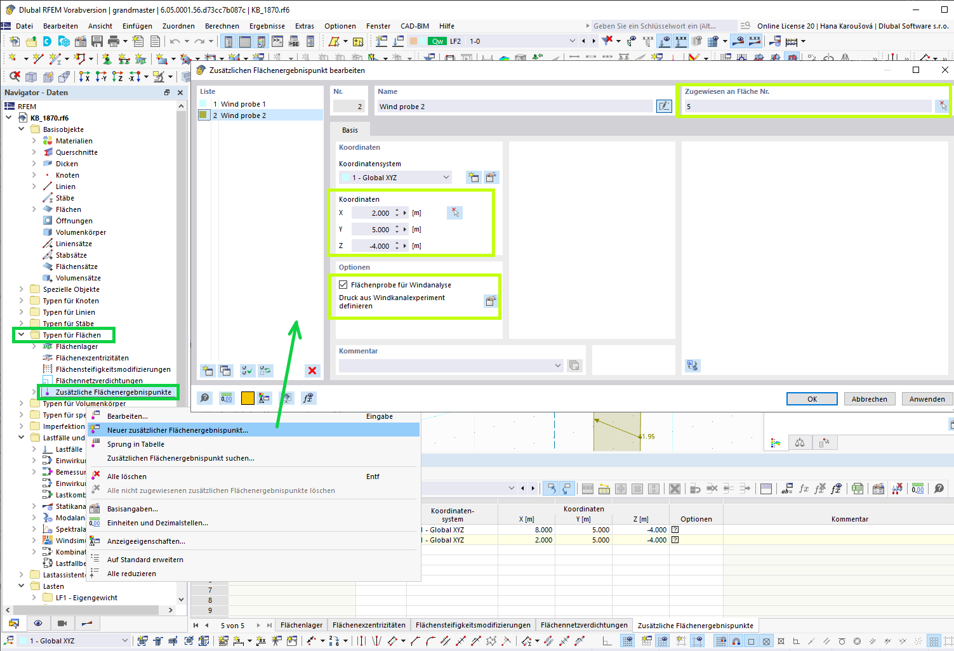Switch to the Flächenexzentrizitäten table tab
The height and width of the screenshot is (651, 954).
(x=369, y=625)
